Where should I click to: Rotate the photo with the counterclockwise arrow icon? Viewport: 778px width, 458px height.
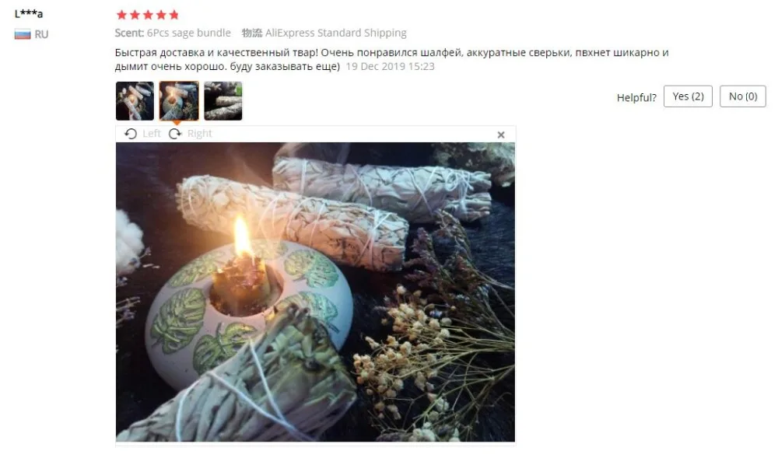[x=131, y=134]
